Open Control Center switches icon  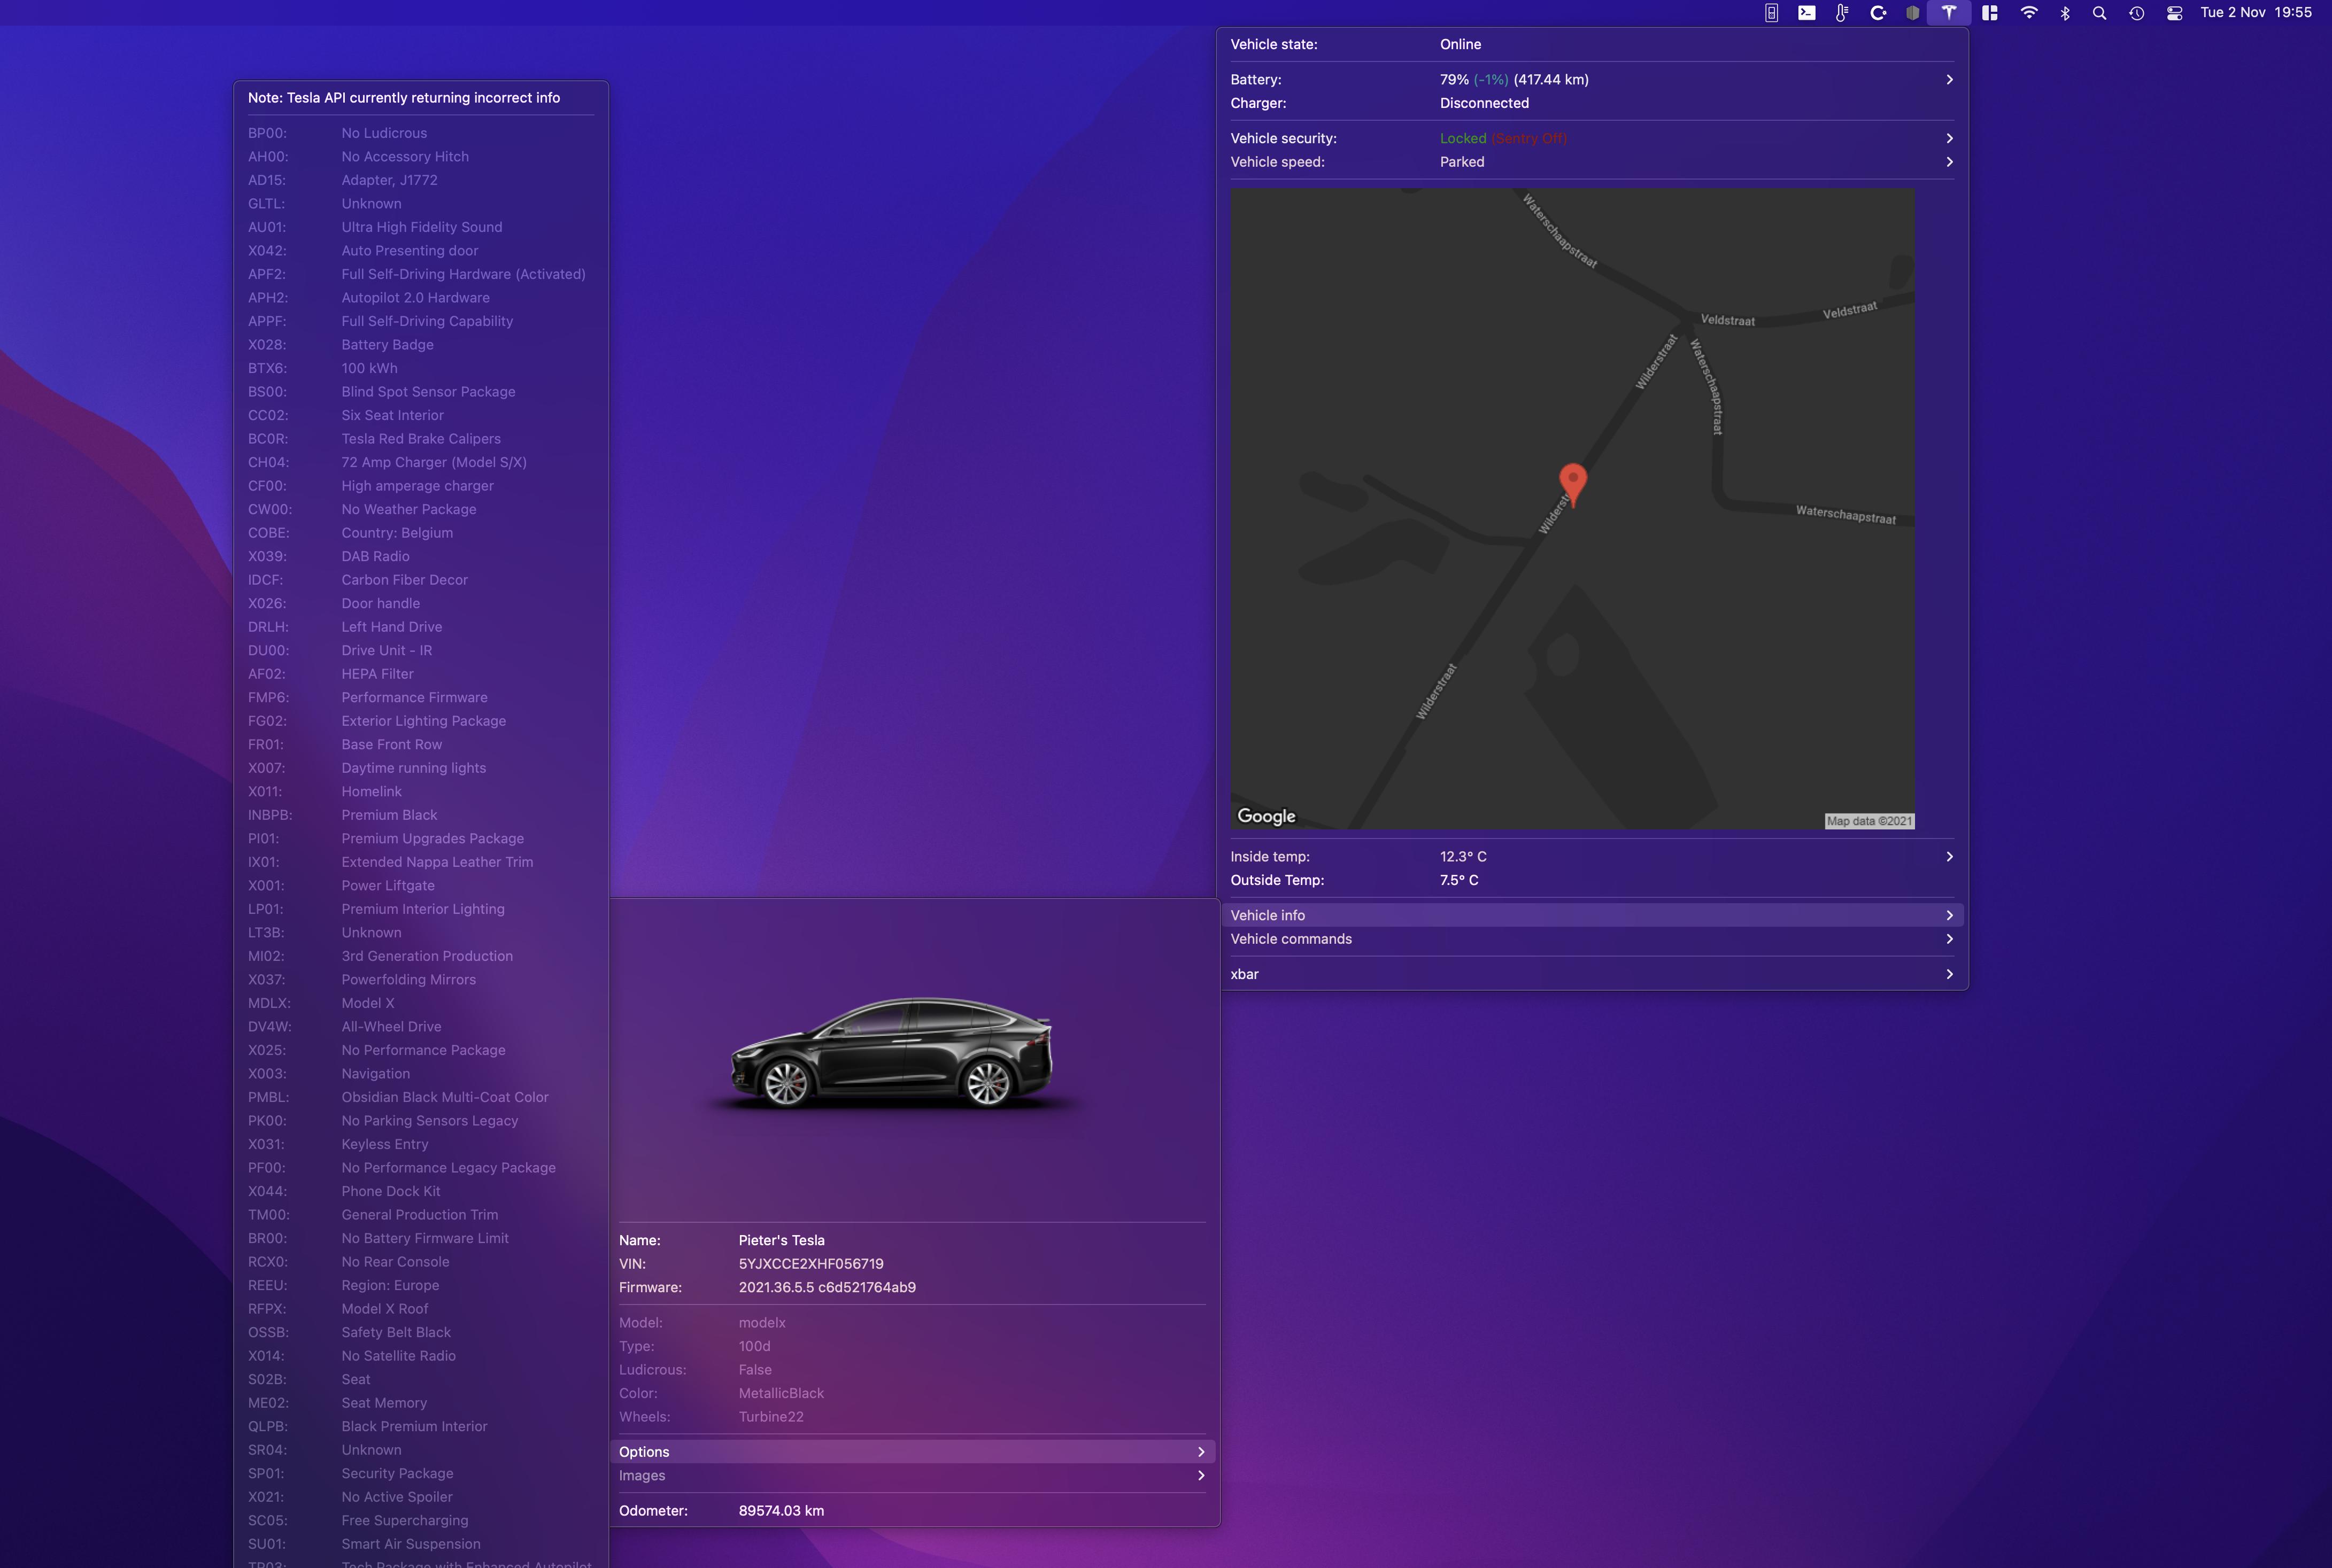(2174, 13)
